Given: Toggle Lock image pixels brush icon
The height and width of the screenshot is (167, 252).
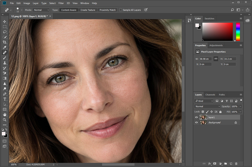Looking at the screenshot, I should tap(207, 112).
